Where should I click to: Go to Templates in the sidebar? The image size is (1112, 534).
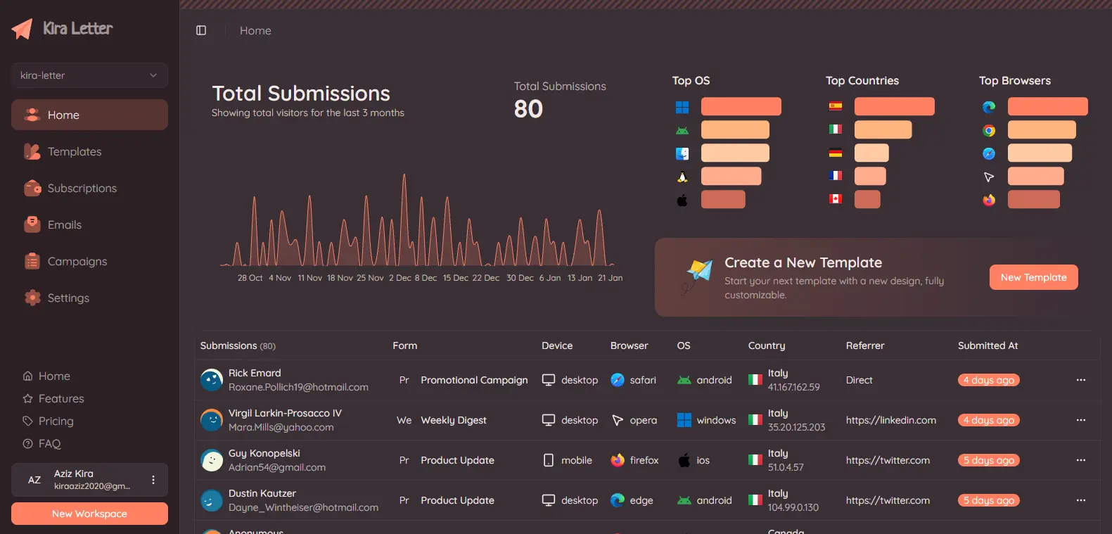(x=74, y=151)
